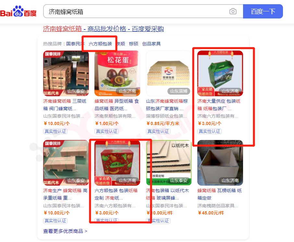Open the honeycomb board 山东淄博 thumbnail

point(169,73)
